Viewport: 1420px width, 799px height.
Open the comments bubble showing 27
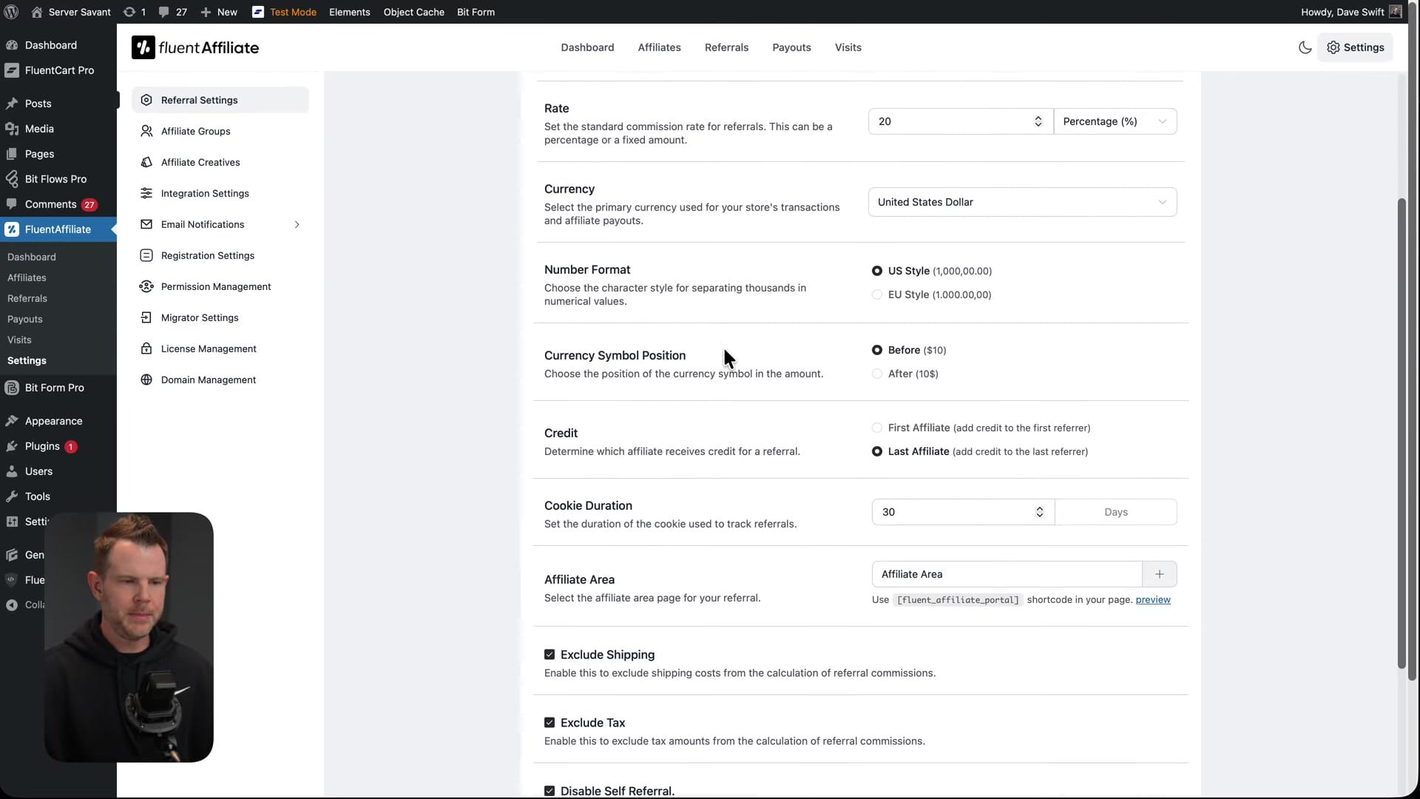[172, 12]
